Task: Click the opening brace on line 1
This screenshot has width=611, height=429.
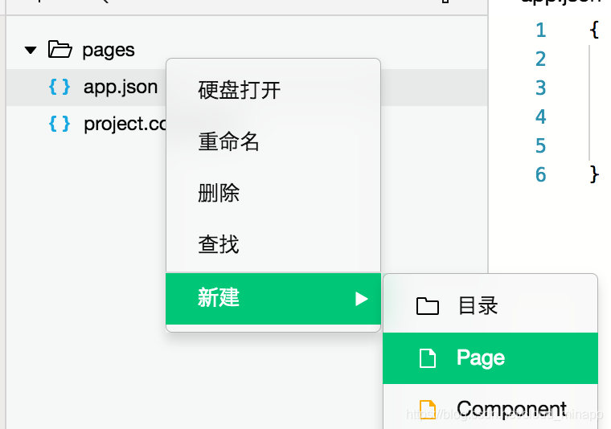Action: [594, 30]
